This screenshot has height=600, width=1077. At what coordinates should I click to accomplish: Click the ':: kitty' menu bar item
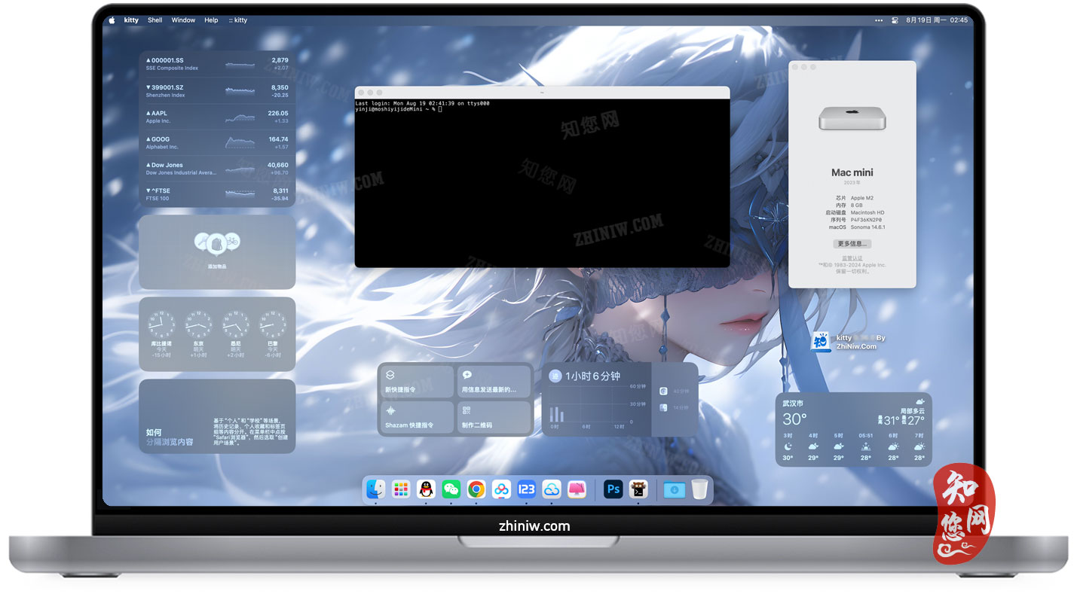(238, 20)
